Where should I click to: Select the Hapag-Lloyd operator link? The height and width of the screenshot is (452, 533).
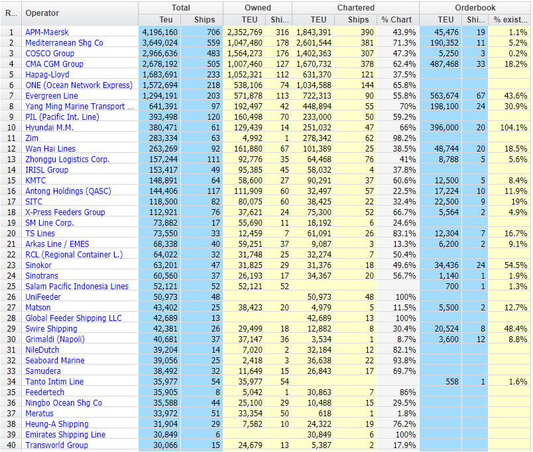point(47,74)
